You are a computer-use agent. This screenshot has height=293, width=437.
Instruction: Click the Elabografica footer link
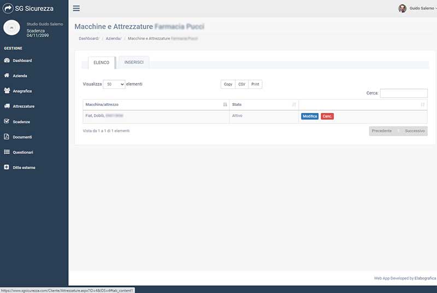pos(425,278)
